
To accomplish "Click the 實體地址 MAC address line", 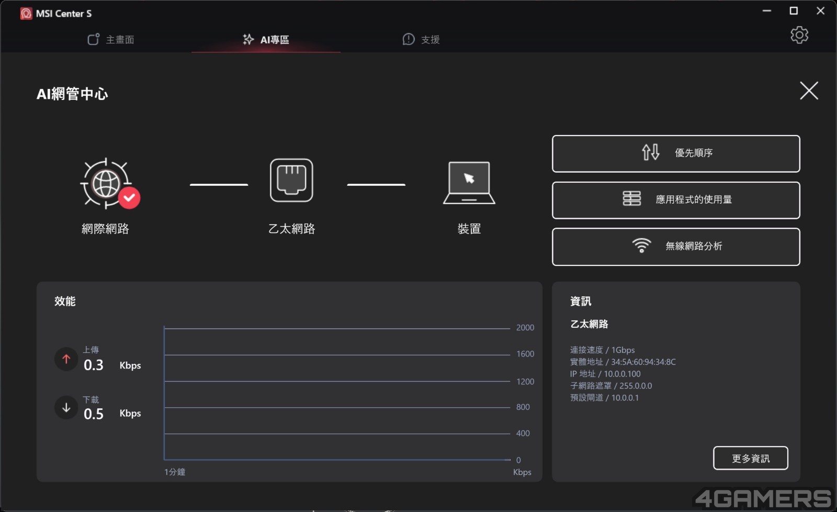I will pyautogui.click(x=623, y=362).
